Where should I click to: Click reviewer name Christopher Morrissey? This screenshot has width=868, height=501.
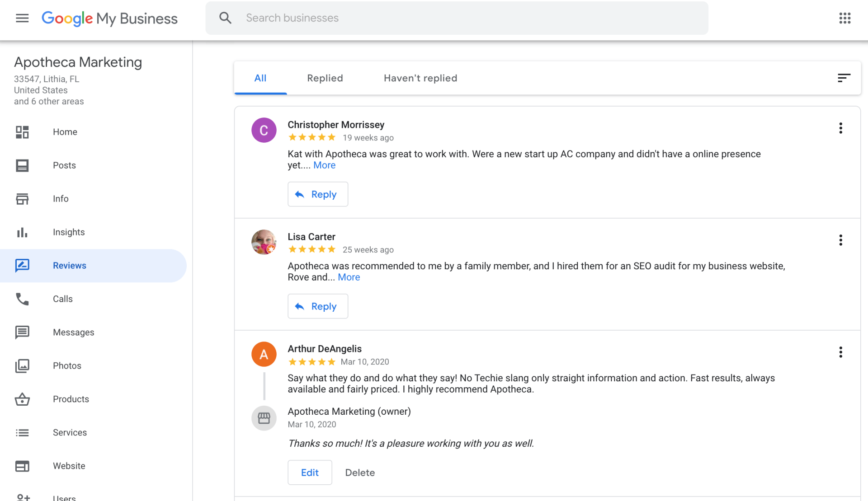[336, 125]
